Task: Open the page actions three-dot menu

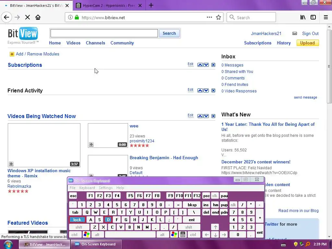Action: point(209,18)
